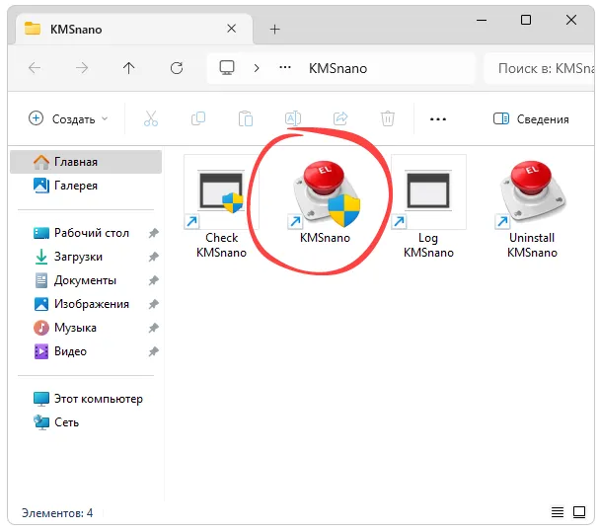The height and width of the screenshot is (531, 599).
Task: Open Музыка in the sidebar
Action: click(86, 328)
